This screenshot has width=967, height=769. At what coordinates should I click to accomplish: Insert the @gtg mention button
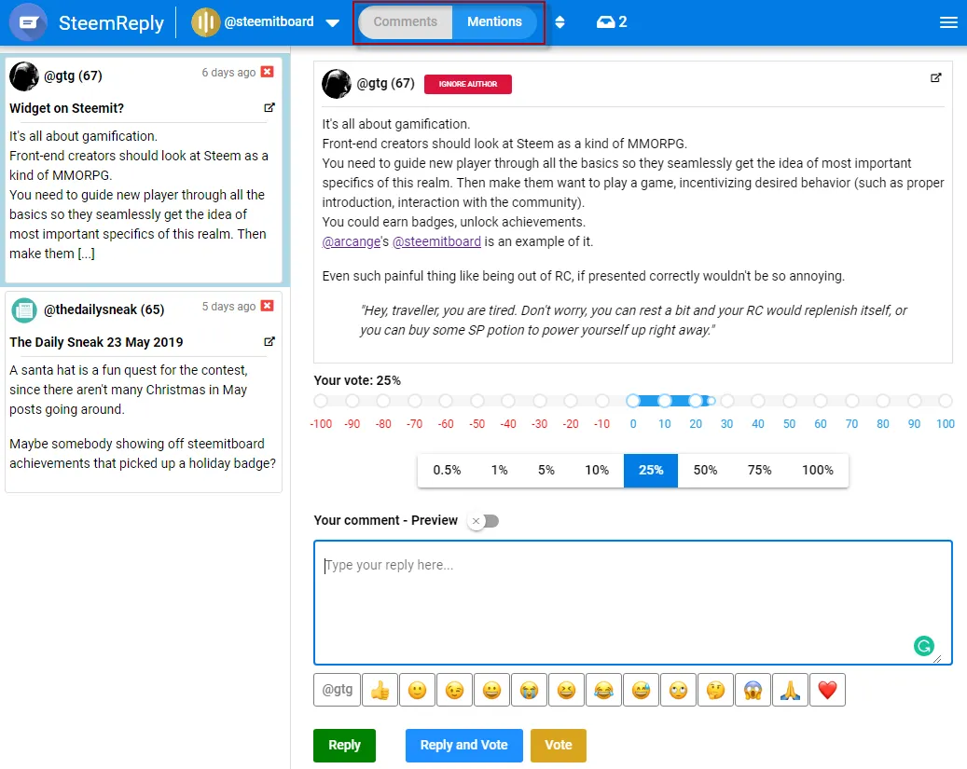click(x=337, y=690)
